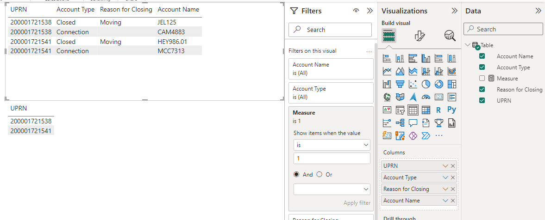The image size is (545, 220).
Task: Collapse the Filters pane with double chevron
Action: [x=370, y=11]
